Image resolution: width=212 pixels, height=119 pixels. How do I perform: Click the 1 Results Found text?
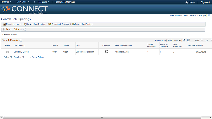tap(9, 34)
